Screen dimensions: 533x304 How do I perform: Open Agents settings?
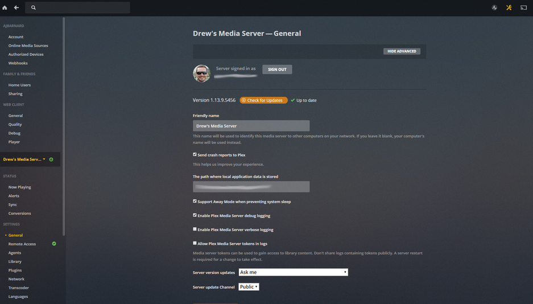coord(15,253)
